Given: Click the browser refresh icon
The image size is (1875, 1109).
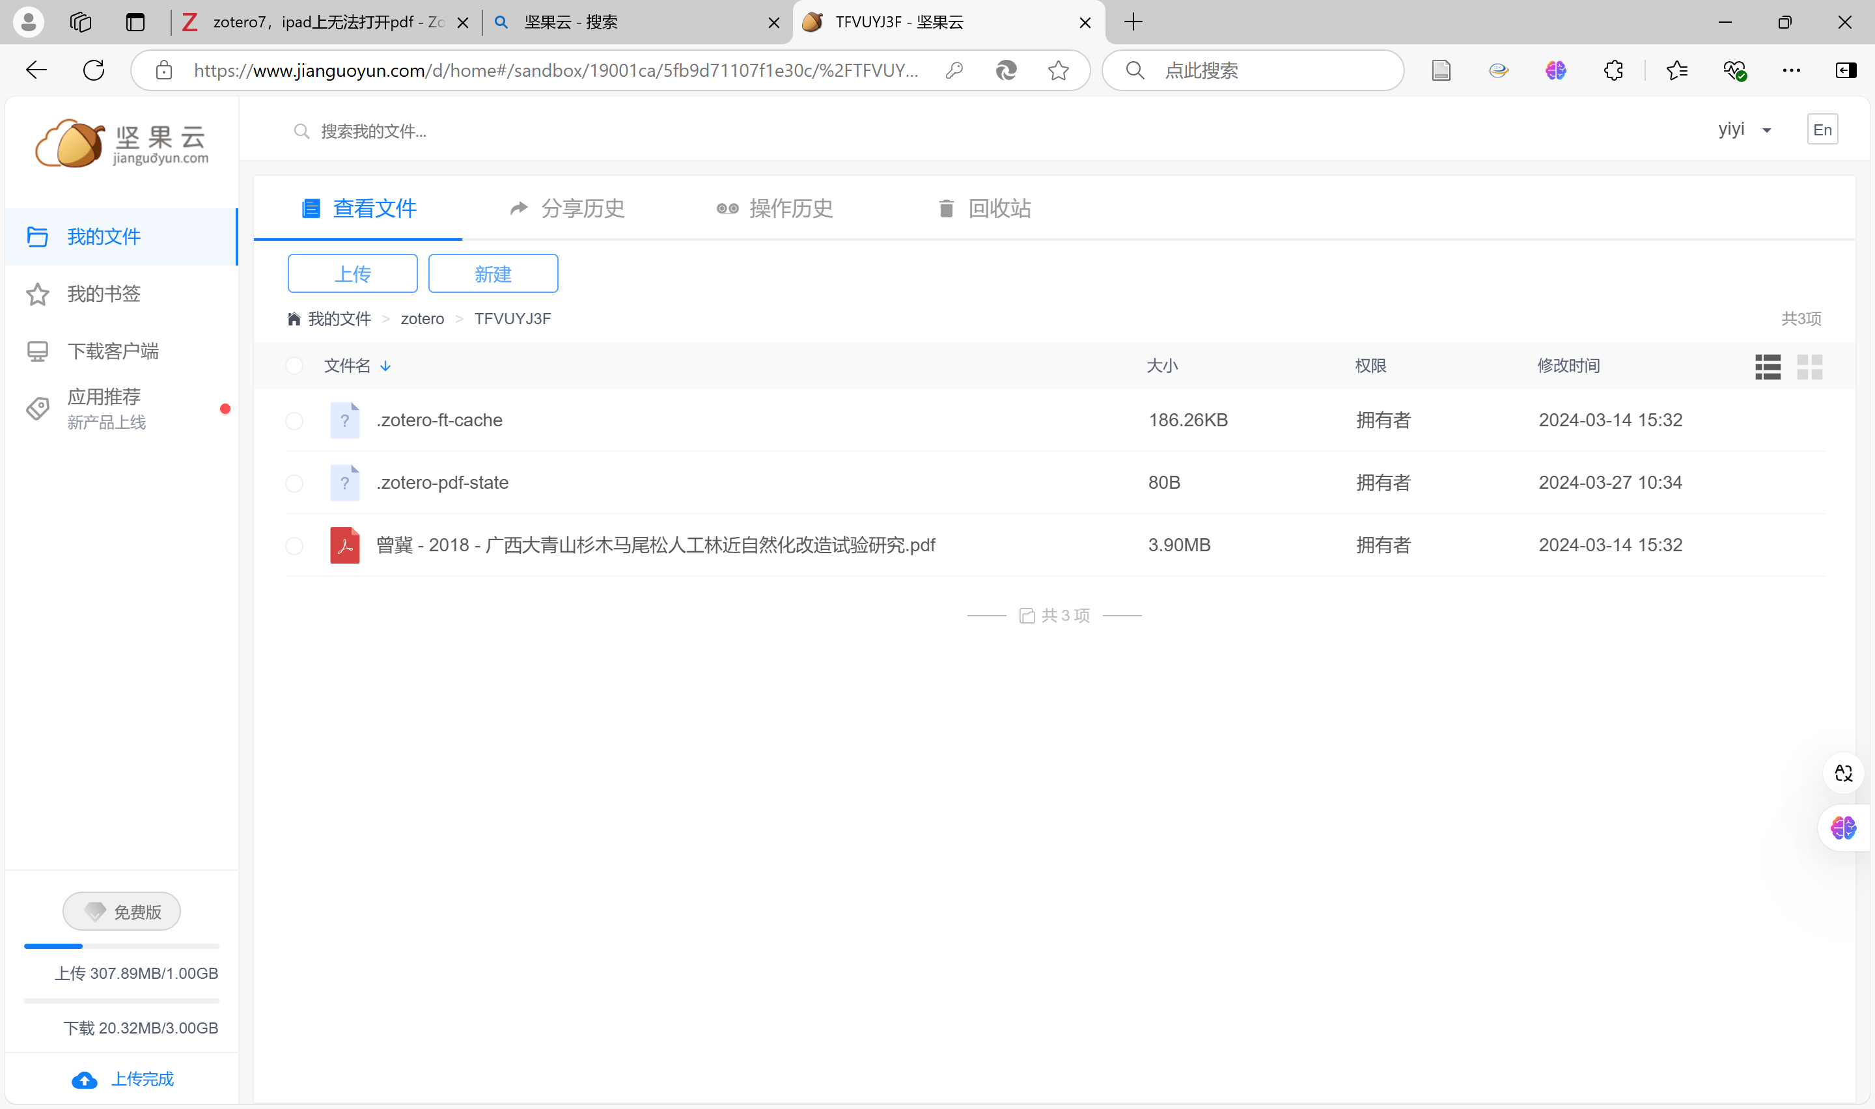Looking at the screenshot, I should tap(93, 70).
